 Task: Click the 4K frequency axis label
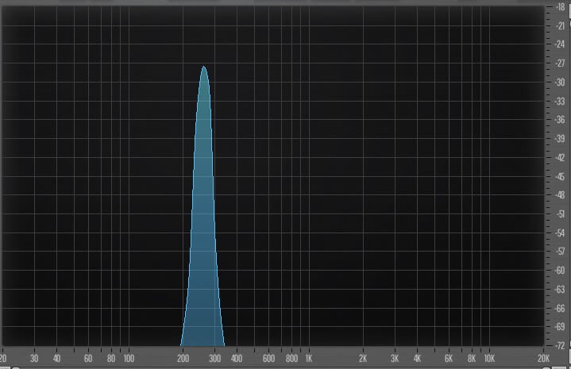tap(417, 358)
